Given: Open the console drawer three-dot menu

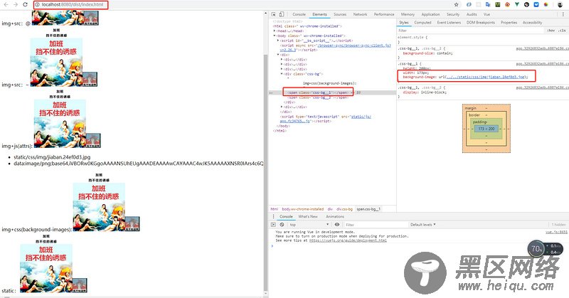Looking at the screenshot, I should 274,216.
